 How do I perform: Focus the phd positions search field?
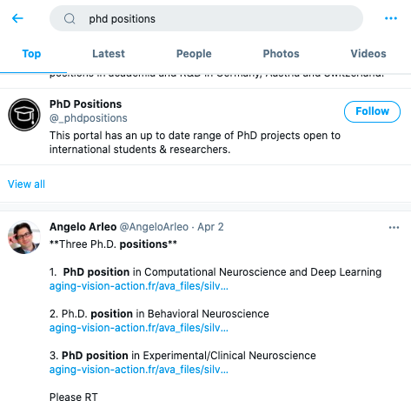pos(206,18)
